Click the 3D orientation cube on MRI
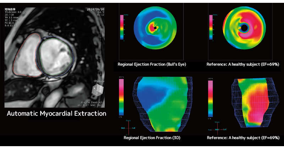 tap(97, 88)
